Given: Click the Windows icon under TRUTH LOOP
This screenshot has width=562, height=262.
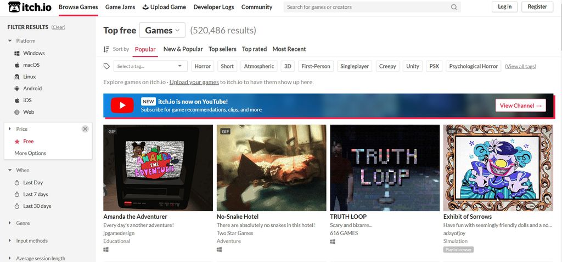Looking at the screenshot, I should pyautogui.click(x=332, y=242).
